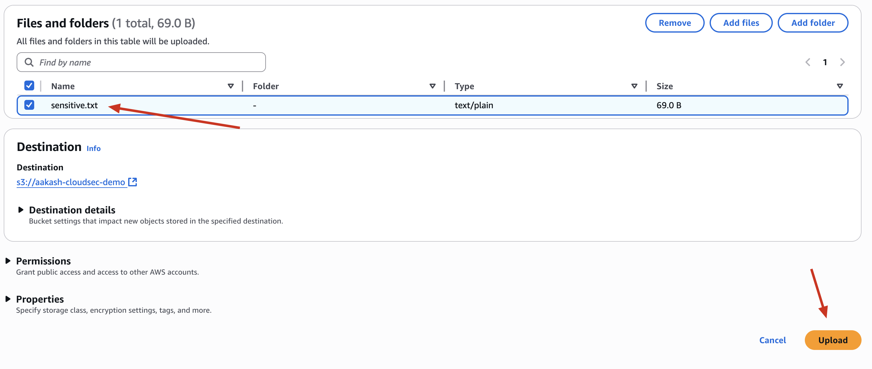Toggle the select-all checkbox in the header
The width and height of the screenshot is (872, 369).
pyautogui.click(x=29, y=86)
